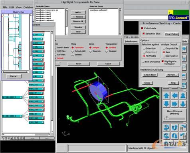Click the Check Now button
Viewport: 190px width, 153px height.
tap(150, 75)
